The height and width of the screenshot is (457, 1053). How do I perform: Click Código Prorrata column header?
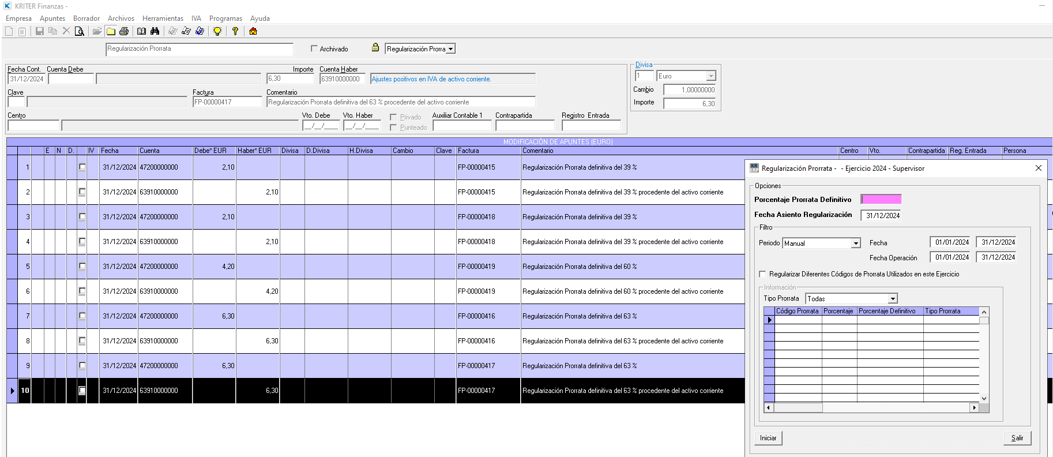point(798,311)
